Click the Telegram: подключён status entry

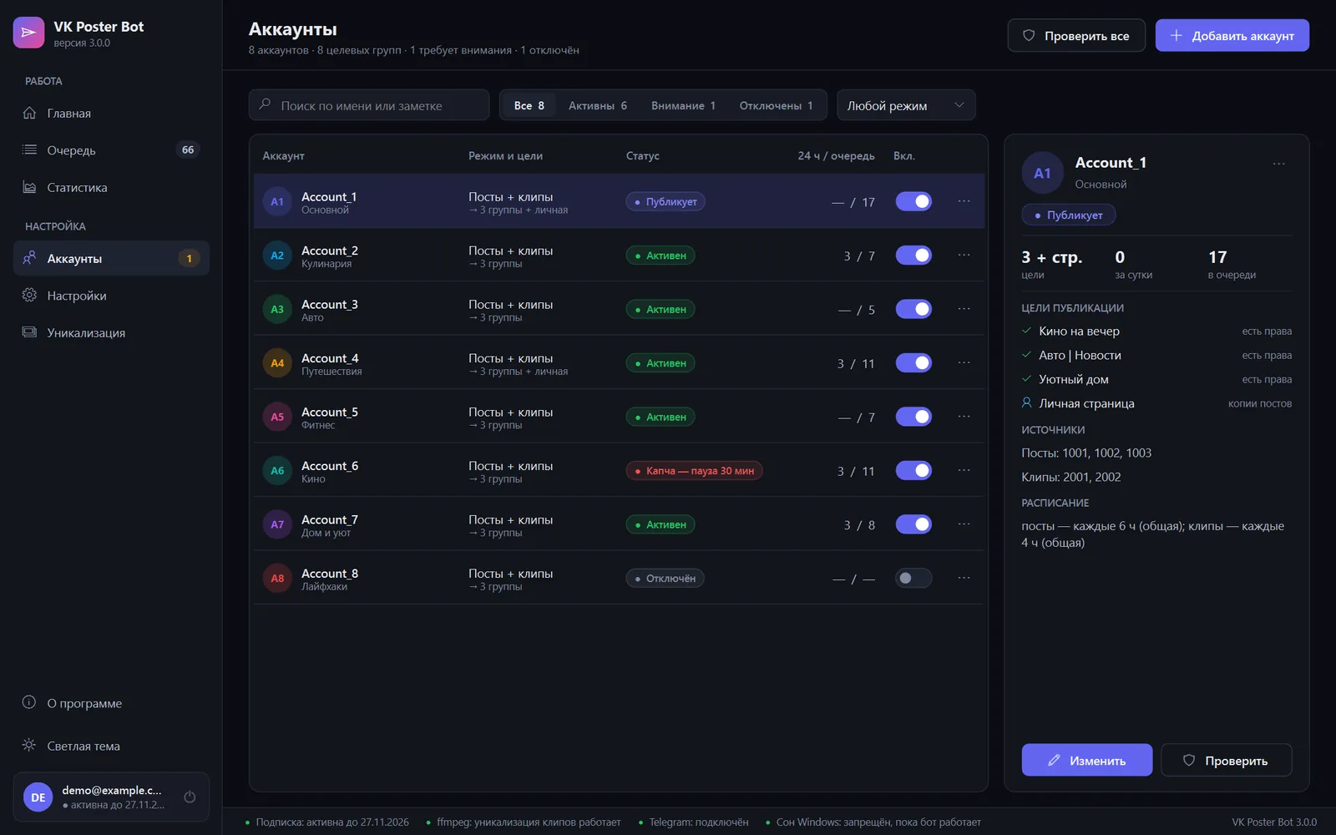[x=694, y=822]
